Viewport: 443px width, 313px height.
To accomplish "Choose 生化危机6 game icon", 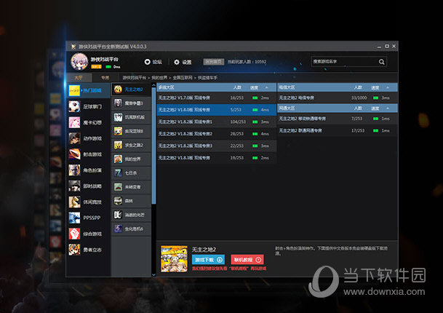I will (118, 229).
